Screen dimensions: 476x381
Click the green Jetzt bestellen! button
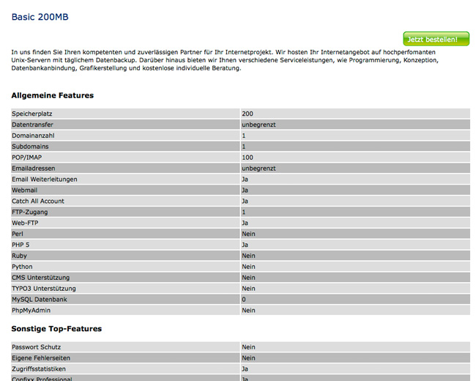tap(436, 39)
